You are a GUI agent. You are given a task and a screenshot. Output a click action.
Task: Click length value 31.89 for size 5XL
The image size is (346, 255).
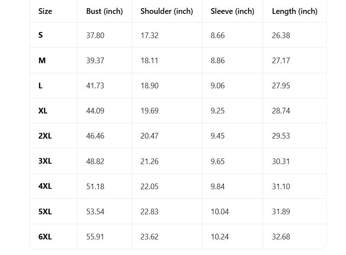tap(281, 212)
